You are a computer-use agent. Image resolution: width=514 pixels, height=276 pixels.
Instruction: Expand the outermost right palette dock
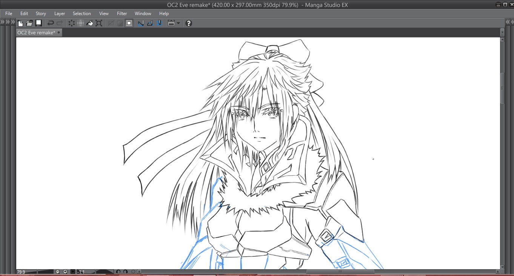tap(511, 22)
